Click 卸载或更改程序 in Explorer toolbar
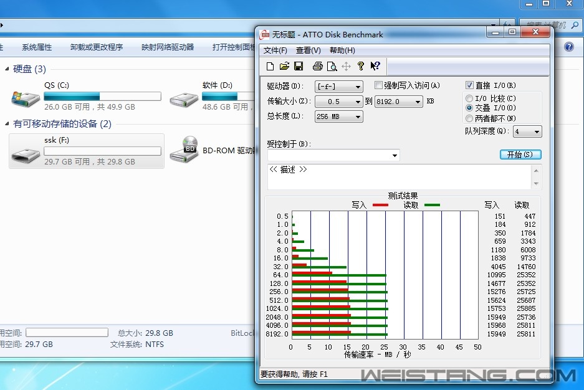 [x=97, y=47]
